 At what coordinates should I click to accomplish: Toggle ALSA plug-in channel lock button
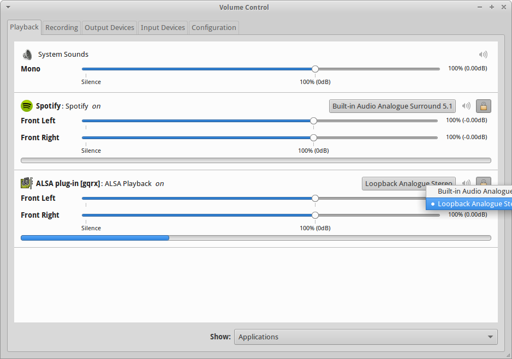click(x=483, y=181)
